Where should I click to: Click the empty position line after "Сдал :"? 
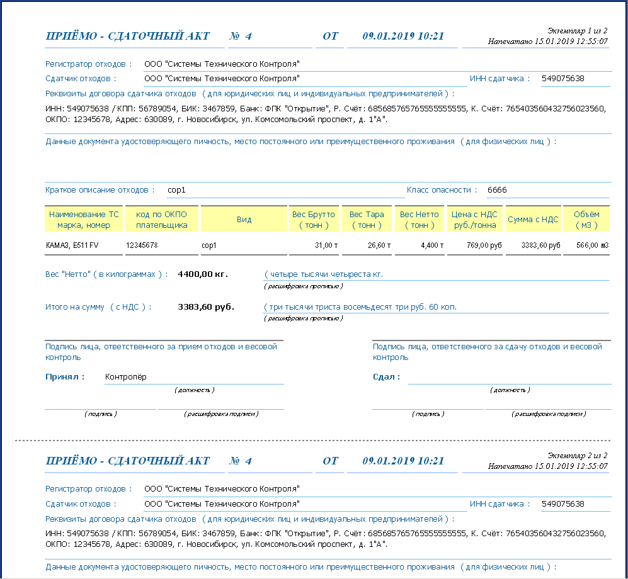509,377
